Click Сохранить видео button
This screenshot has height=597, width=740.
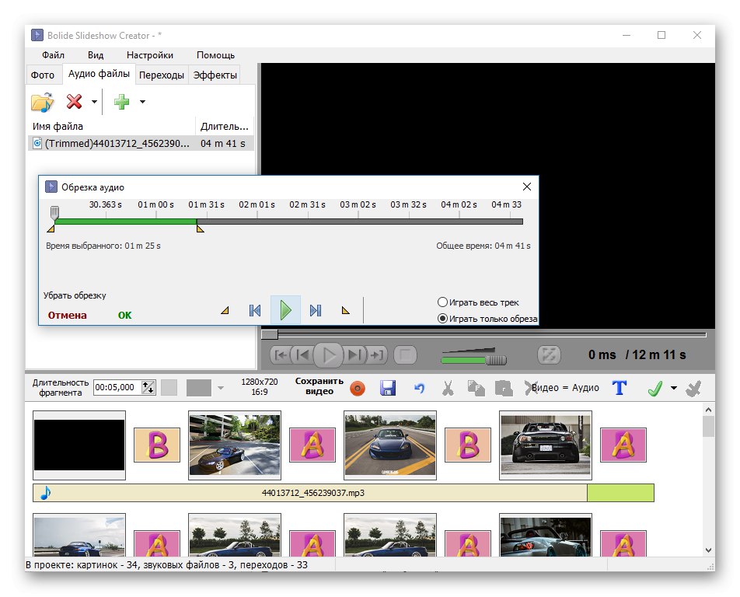[319, 386]
